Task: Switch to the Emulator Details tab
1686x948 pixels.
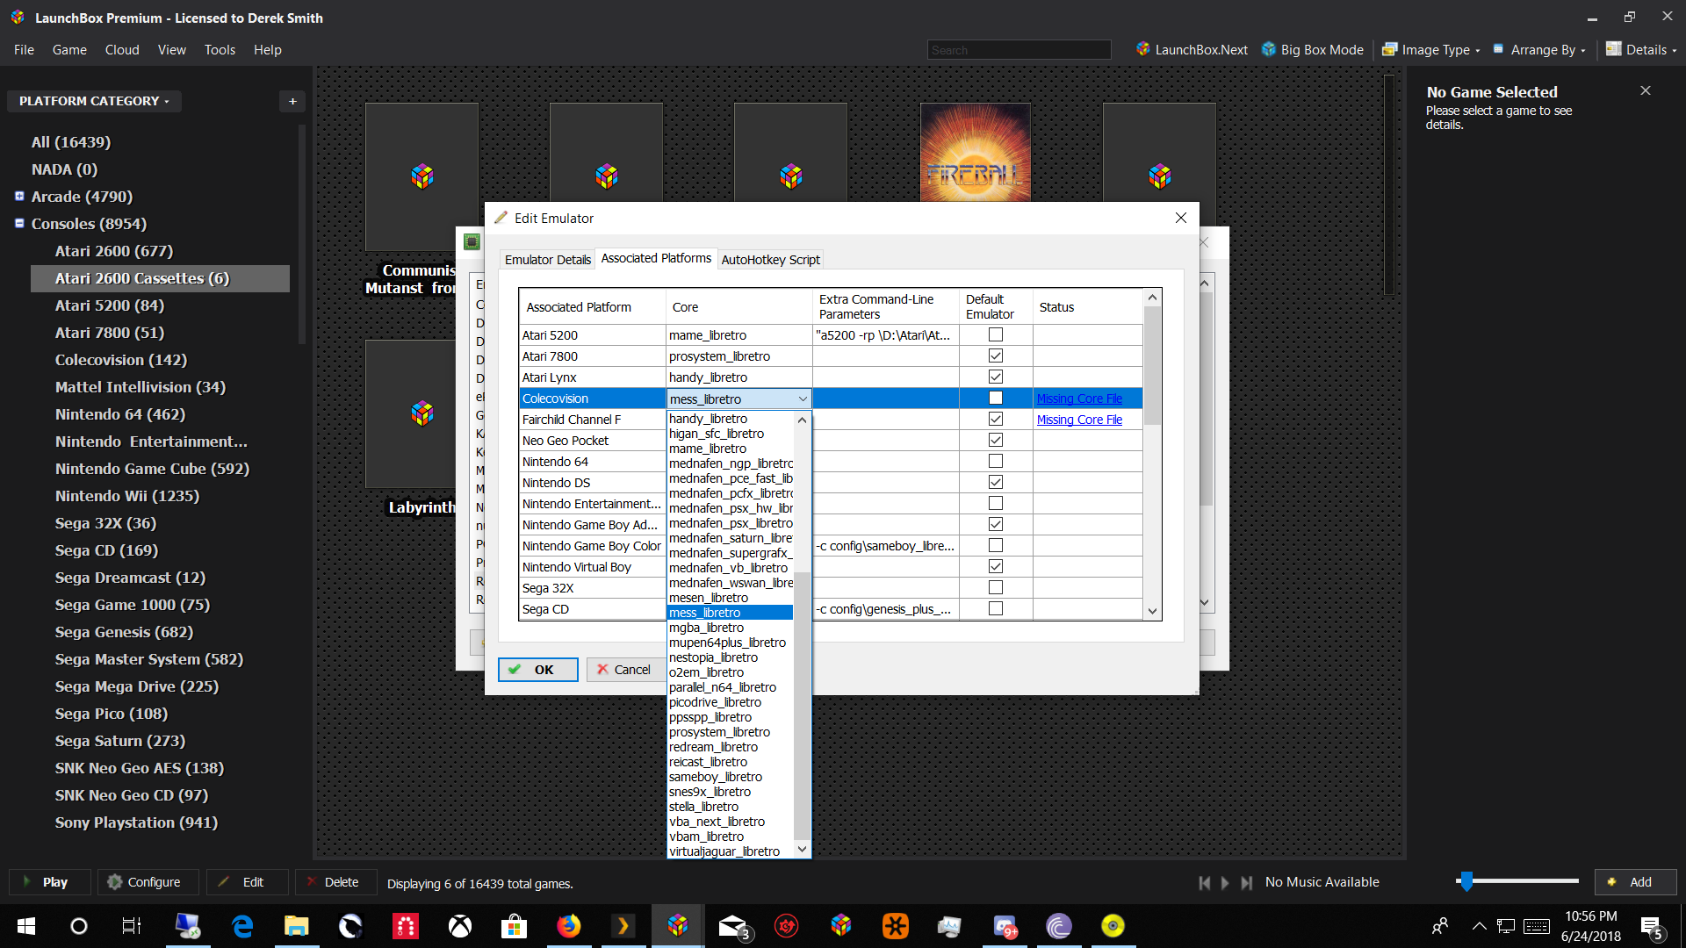Action: [x=548, y=260]
